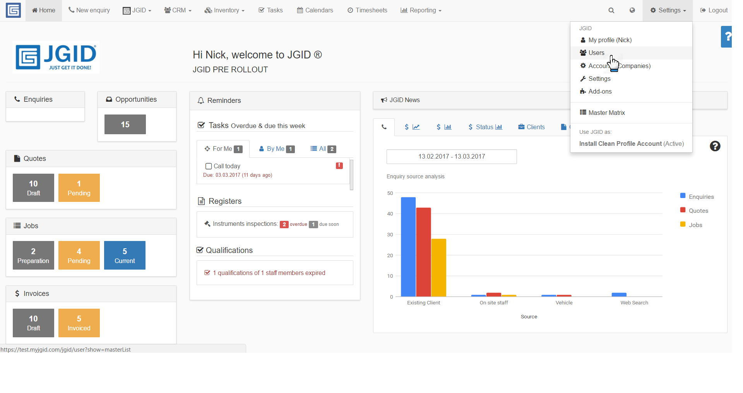Click the instruments inspections gavel icon

click(207, 224)
